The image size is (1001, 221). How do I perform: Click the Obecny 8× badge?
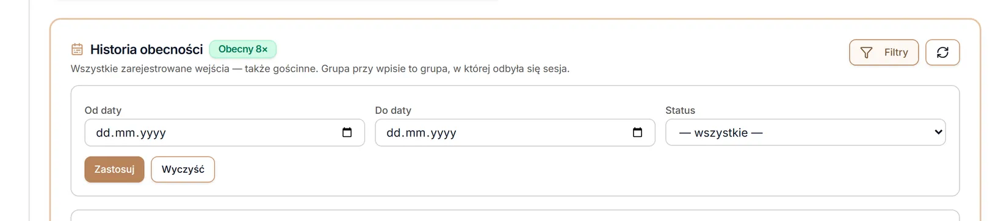click(x=243, y=49)
